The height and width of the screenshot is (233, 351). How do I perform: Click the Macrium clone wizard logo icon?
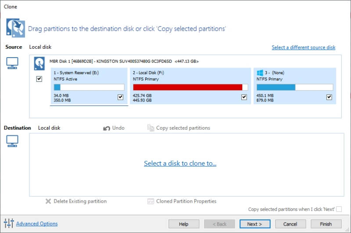point(15,28)
